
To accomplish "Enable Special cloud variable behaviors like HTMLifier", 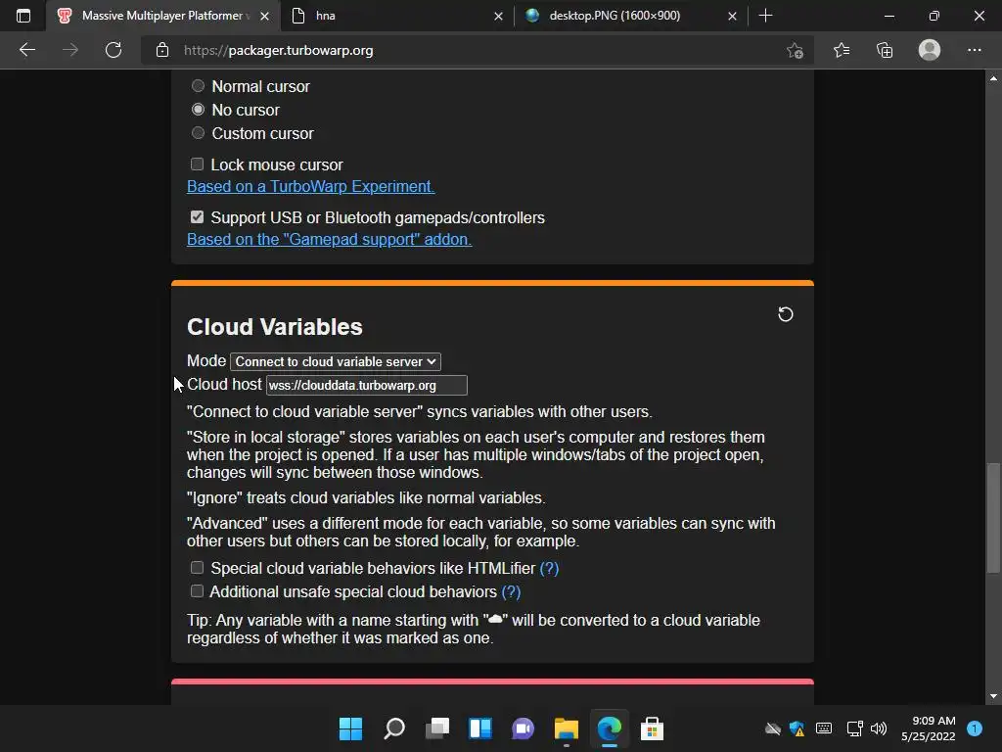I will [197, 568].
